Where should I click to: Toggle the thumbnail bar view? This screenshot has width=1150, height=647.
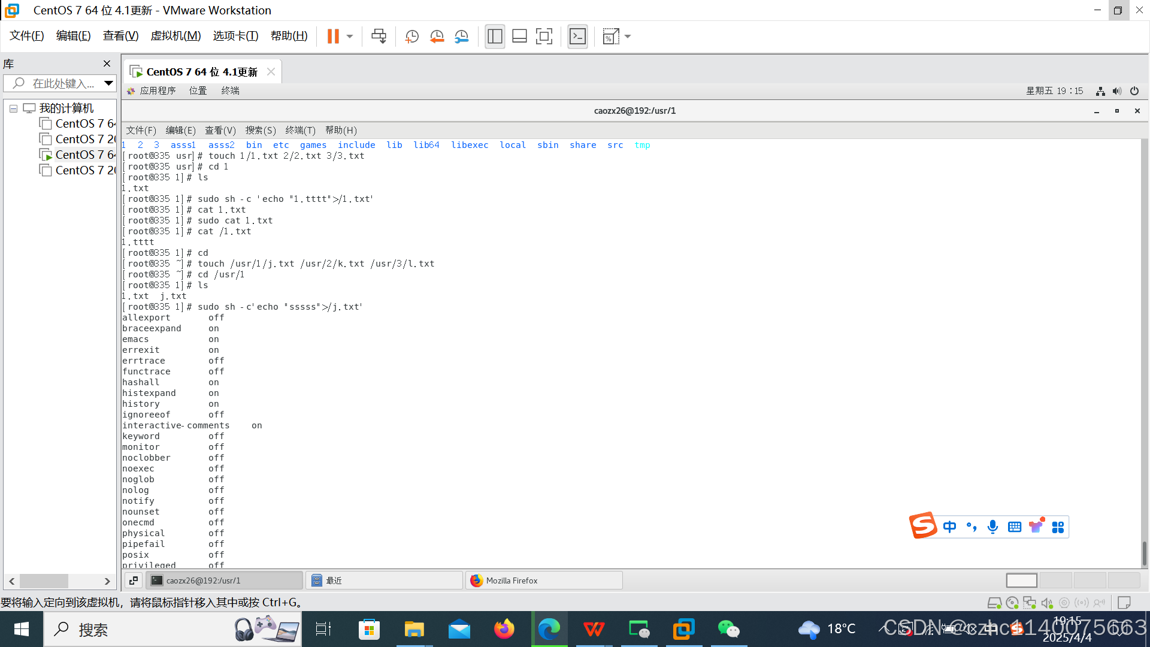[x=519, y=37]
